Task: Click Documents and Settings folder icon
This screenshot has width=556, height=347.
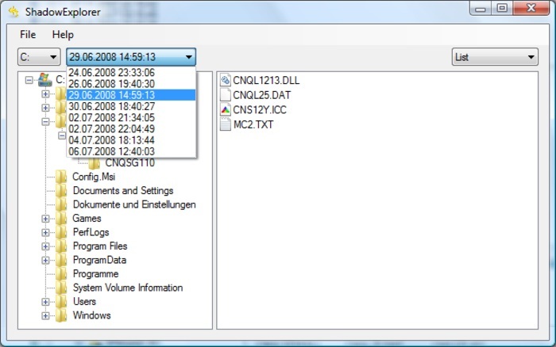Action: [x=61, y=191]
